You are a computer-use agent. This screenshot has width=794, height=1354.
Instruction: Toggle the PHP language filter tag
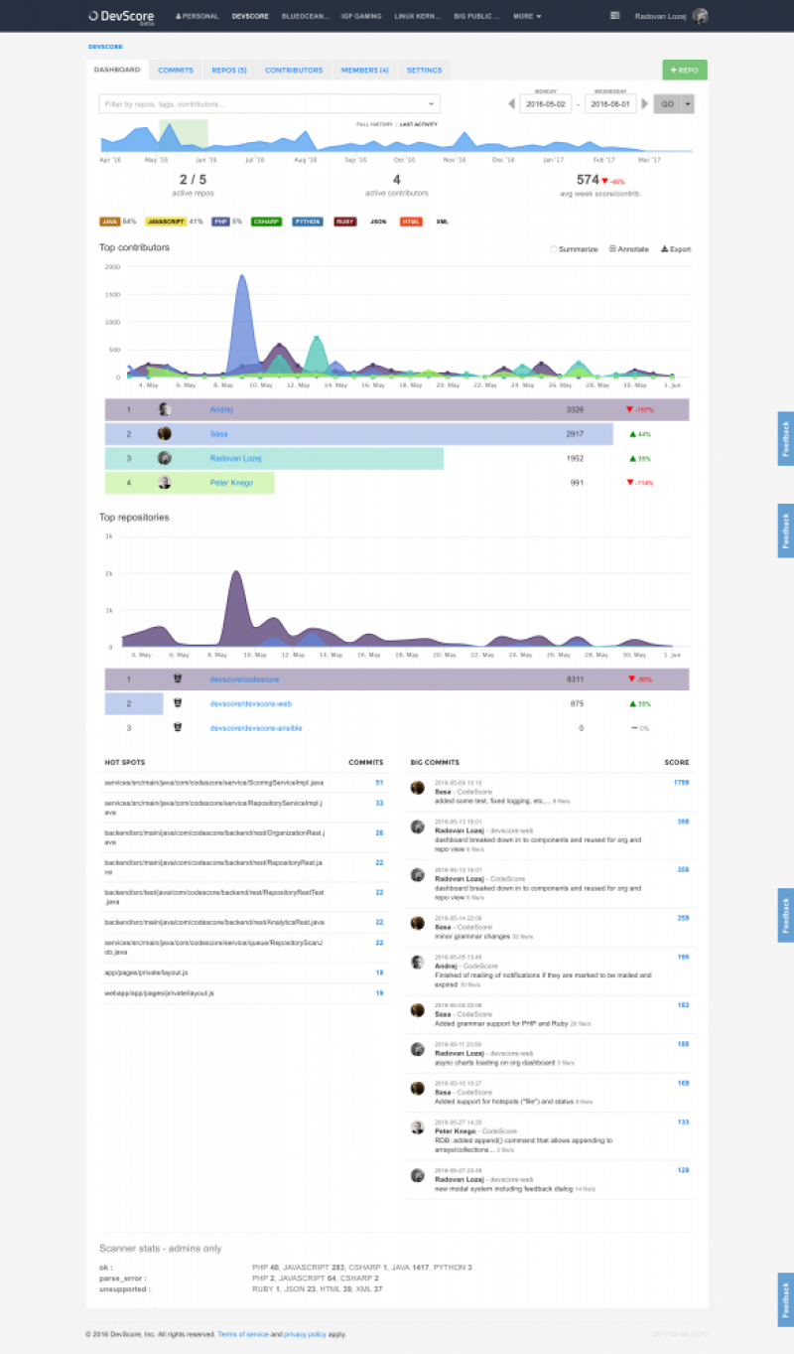(220, 222)
